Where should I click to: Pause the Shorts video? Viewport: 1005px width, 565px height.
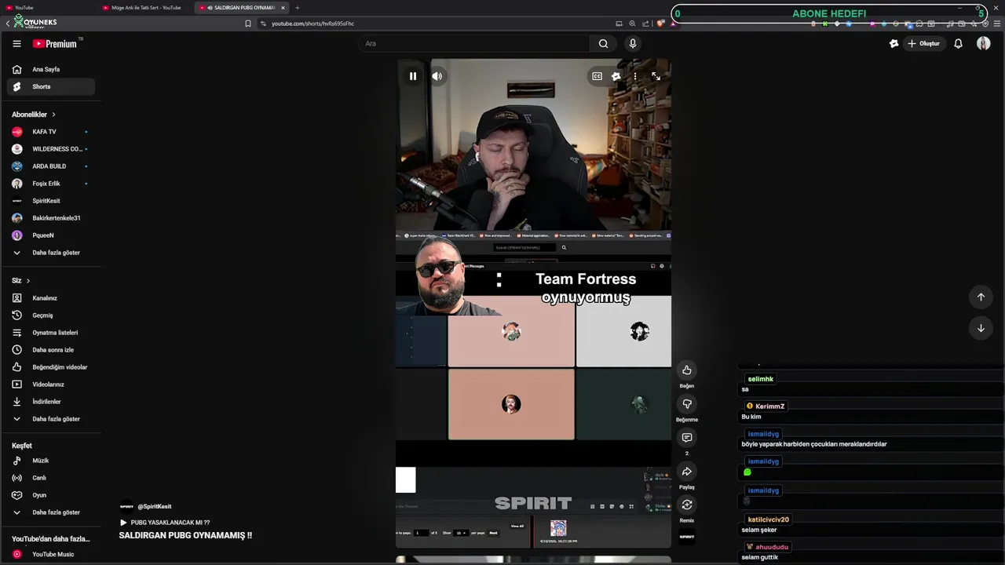click(x=413, y=76)
